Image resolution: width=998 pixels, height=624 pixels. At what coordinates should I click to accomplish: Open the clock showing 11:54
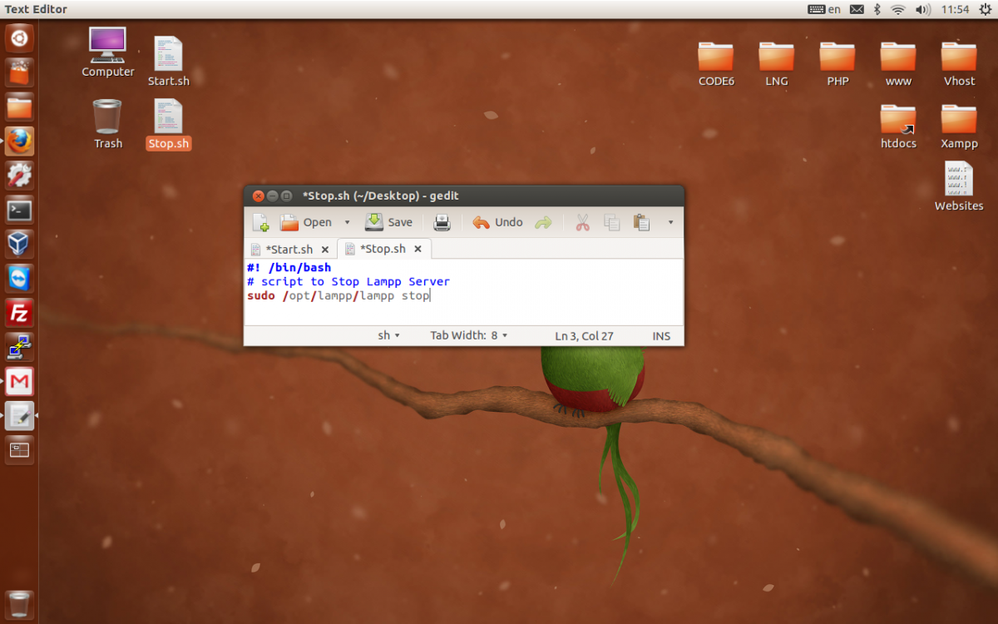coord(955,9)
